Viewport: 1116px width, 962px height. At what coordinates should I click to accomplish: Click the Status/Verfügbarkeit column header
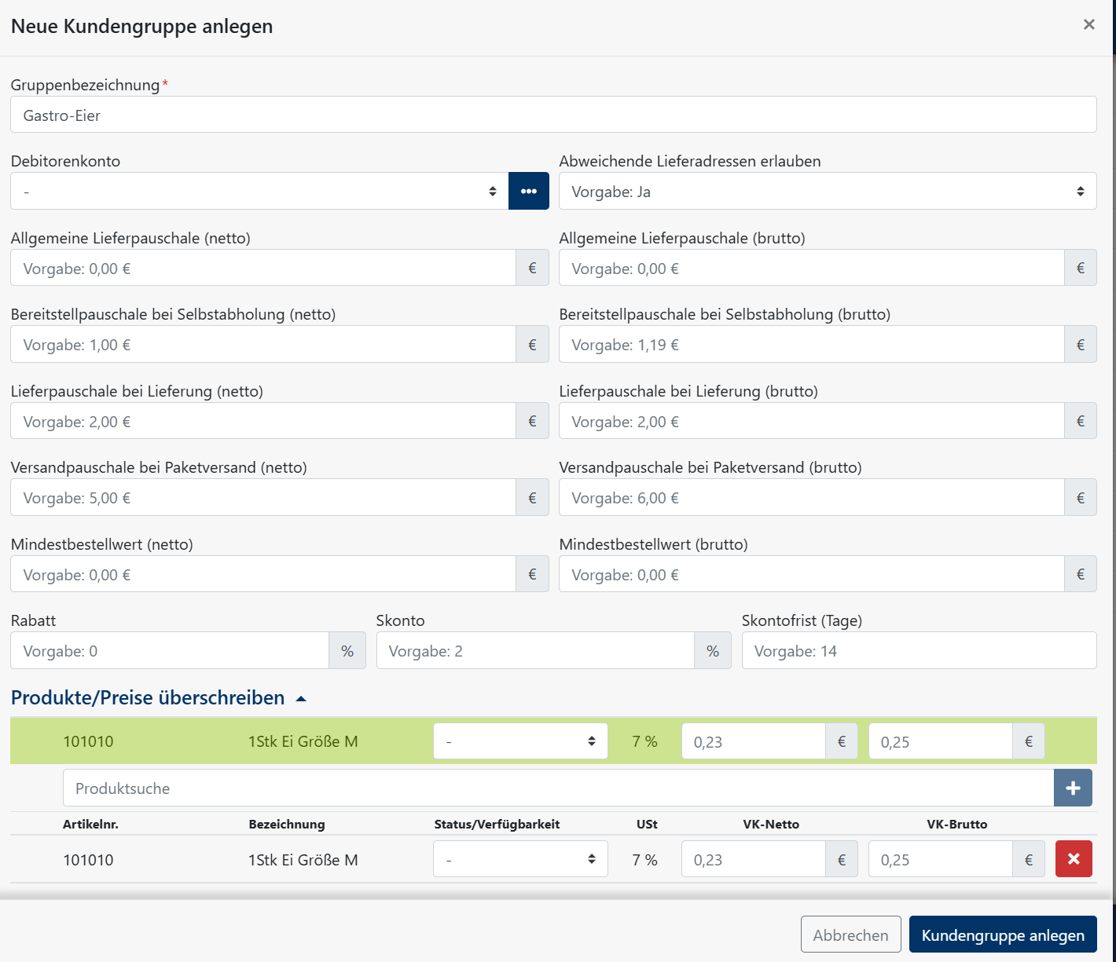497,824
